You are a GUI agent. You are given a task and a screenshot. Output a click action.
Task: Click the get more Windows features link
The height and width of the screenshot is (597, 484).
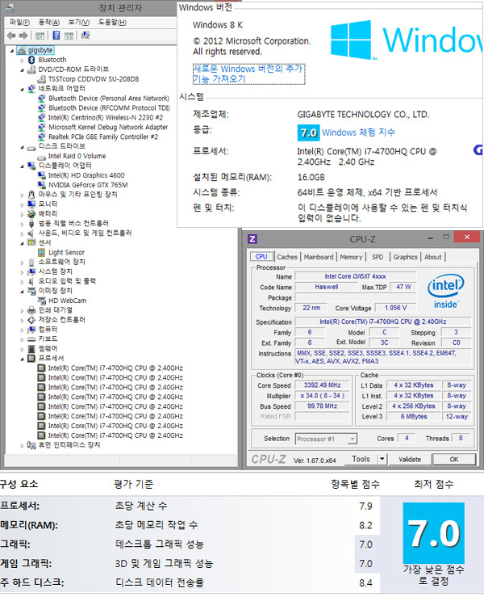(248, 74)
